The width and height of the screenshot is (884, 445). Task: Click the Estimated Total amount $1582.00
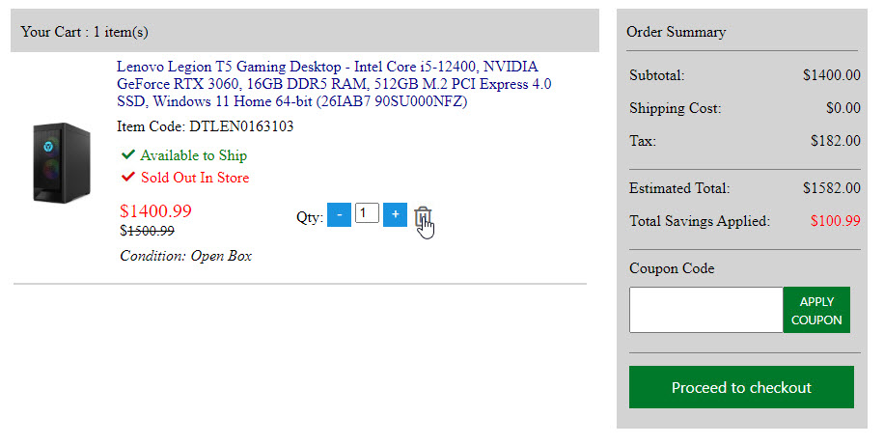pyautogui.click(x=831, y=188)
